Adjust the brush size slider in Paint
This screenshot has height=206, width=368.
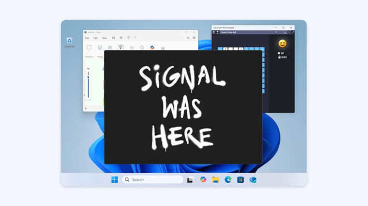(88, 84)
